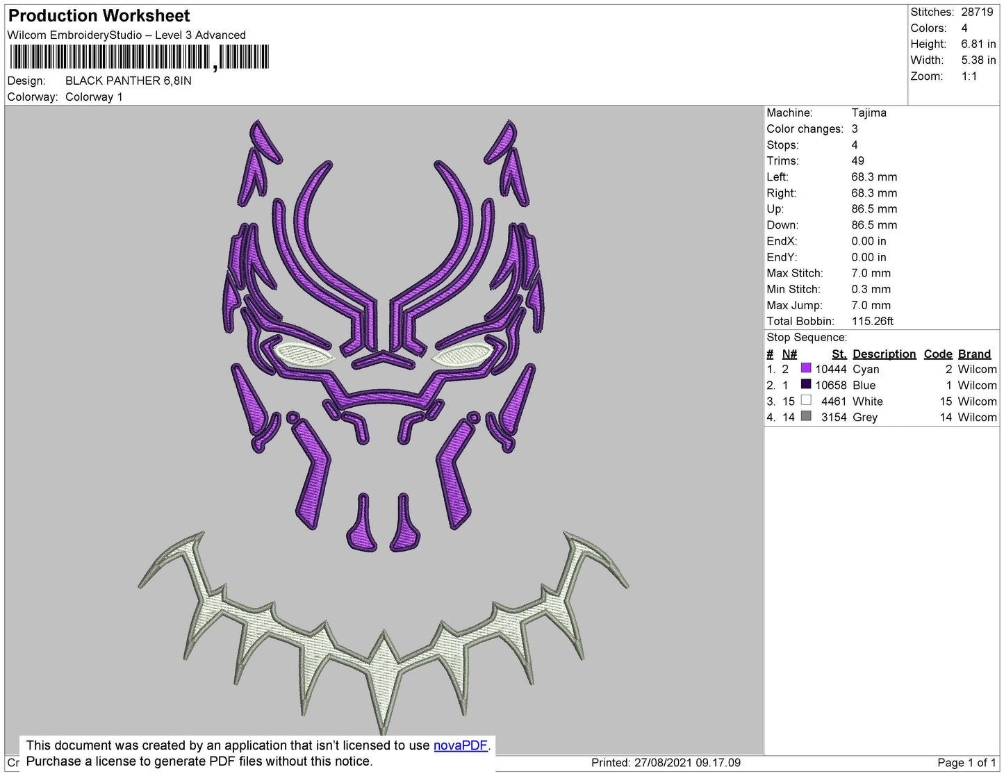Viewport: 1004px width, 776px height.
Task: Click the 'Color changes:' label
Action: [805, 129]
